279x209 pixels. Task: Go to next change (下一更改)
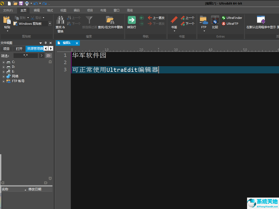156,23
